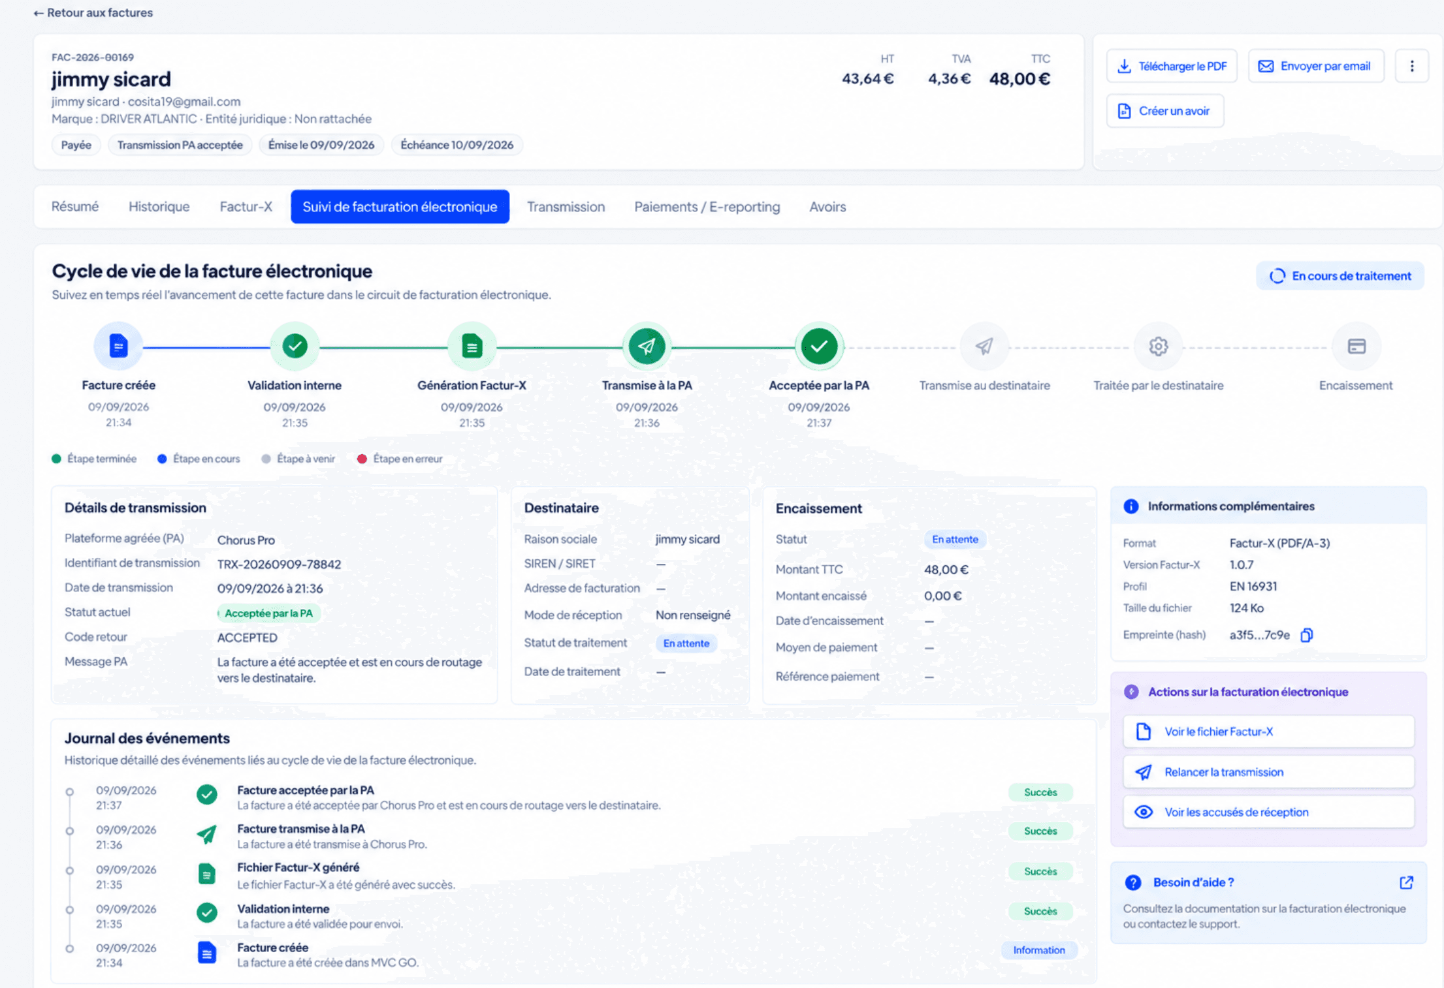Viewport: 1444px width, 988px height.
Task: Open the Résumé tab
Action: point(75,207)
